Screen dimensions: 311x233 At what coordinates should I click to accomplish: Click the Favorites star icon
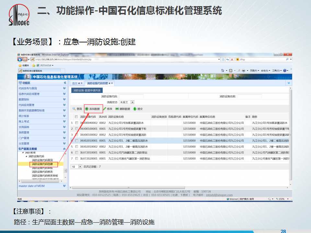pos(20,65)
